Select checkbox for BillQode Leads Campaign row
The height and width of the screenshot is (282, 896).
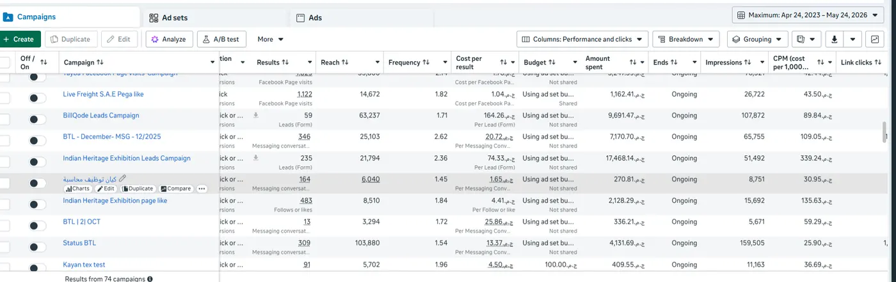pyautogui.click(x=4, y=120)
